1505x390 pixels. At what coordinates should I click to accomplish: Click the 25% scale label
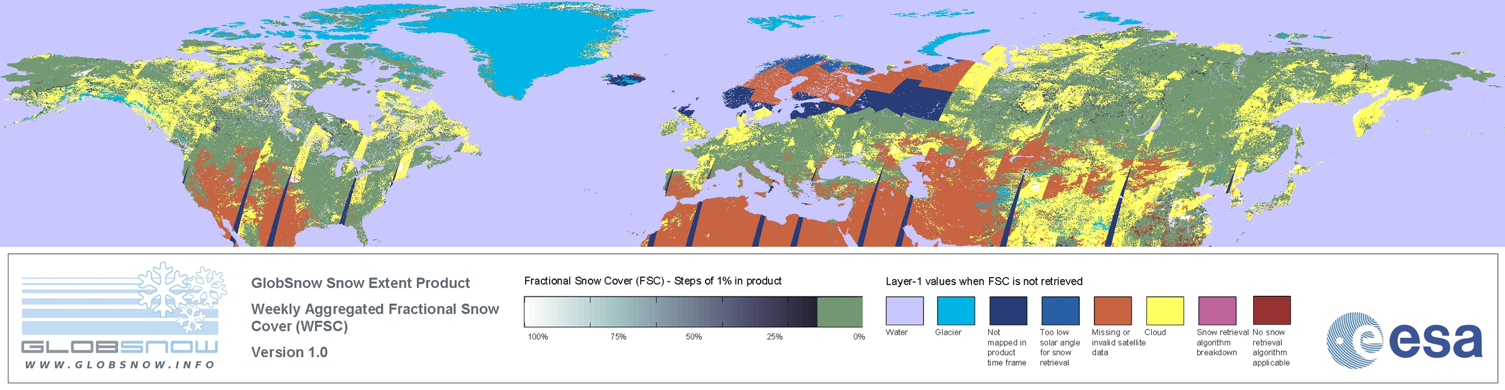point(774,337)
